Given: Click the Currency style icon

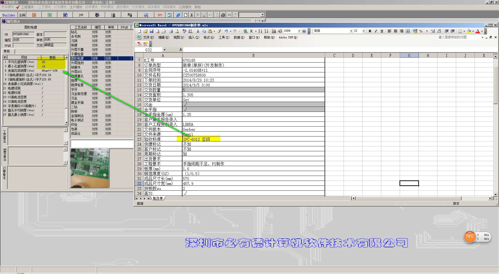Looking at the screenshot, I should tap(415, 31).
